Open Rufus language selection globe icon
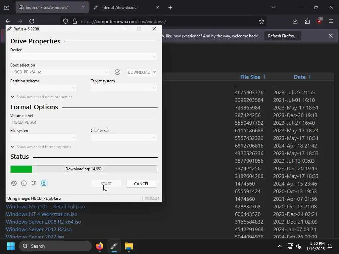 tap(14, 183)
